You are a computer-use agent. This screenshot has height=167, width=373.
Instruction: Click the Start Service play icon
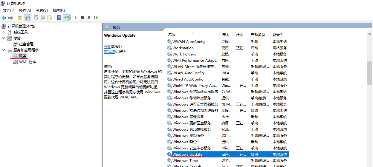(x=76, y=18)
